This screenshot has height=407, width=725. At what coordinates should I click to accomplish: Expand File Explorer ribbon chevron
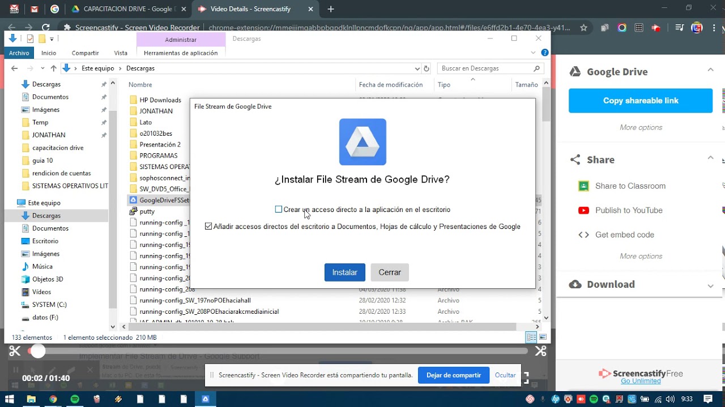coord(533,53)
